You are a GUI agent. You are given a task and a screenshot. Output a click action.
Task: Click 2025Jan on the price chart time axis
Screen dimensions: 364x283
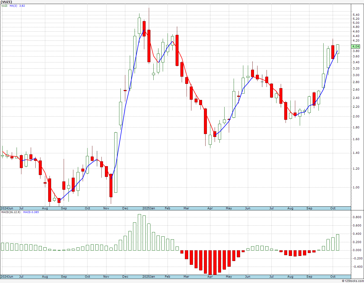tap(149, 208)
